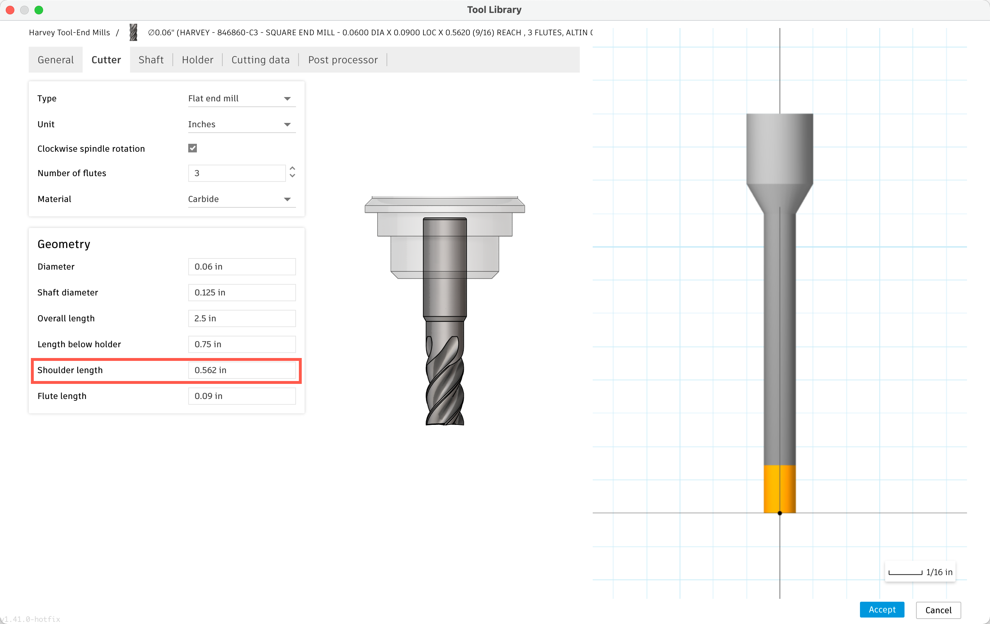Open the Type dropdown showing Flat end mill
The width and height of the screenshot is (990, 624).
242,98
